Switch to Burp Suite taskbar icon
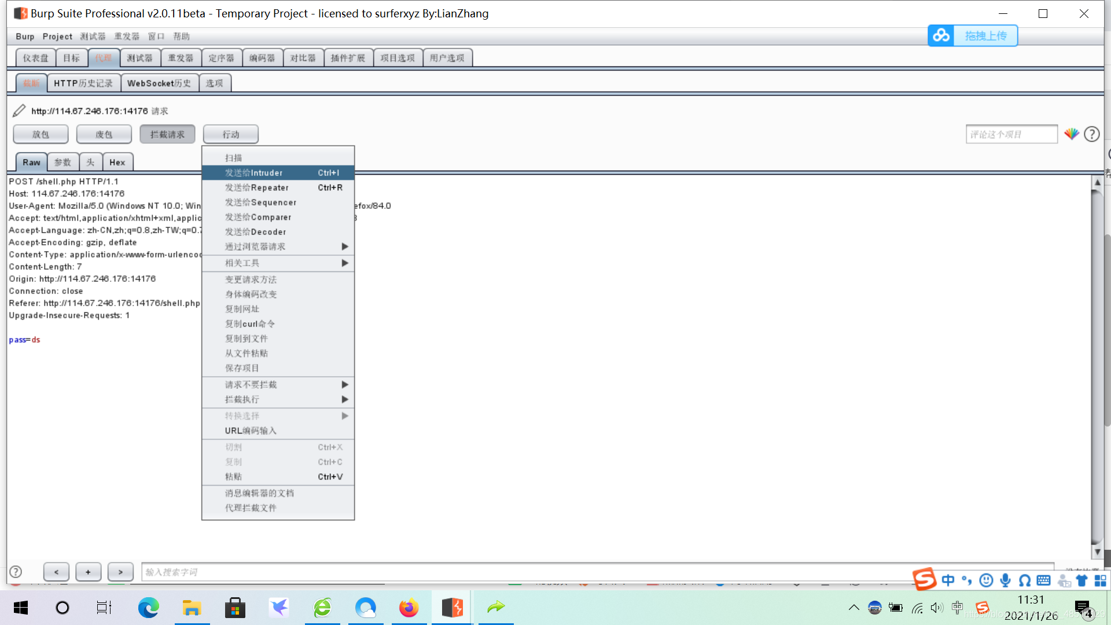Screen dimensions: 1111x625 click(x=452, y=608)
